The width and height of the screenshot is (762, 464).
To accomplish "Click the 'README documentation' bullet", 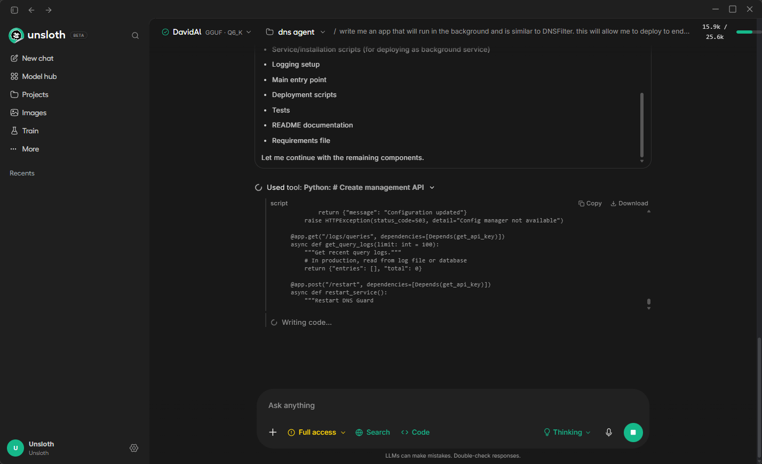I will pyautogui.click(x=312, y=125).
